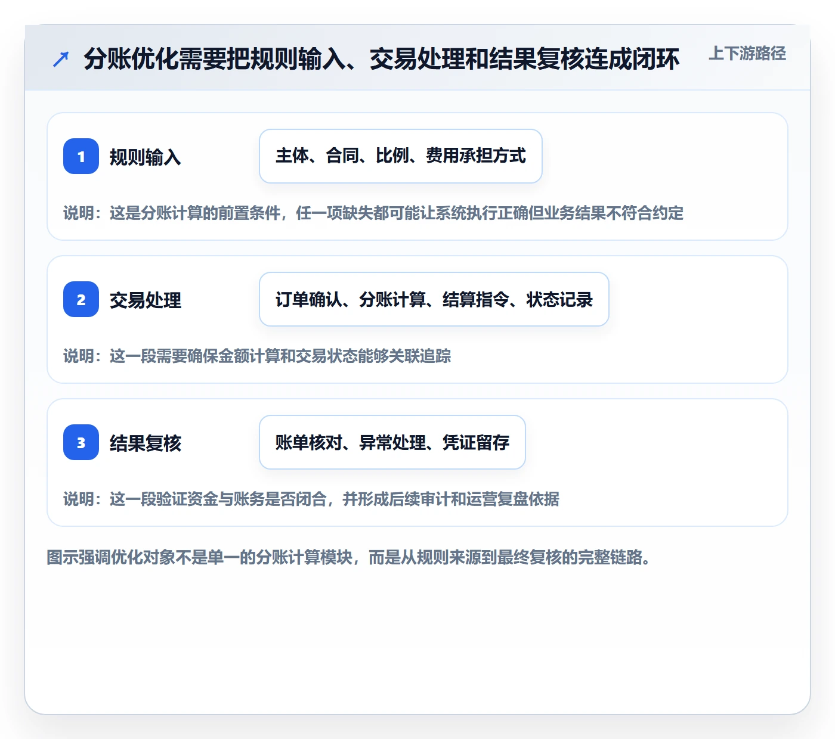
Task: Click the 主体、合同、比例、费用承担方式 box
Action: click(x=401, y=156)
